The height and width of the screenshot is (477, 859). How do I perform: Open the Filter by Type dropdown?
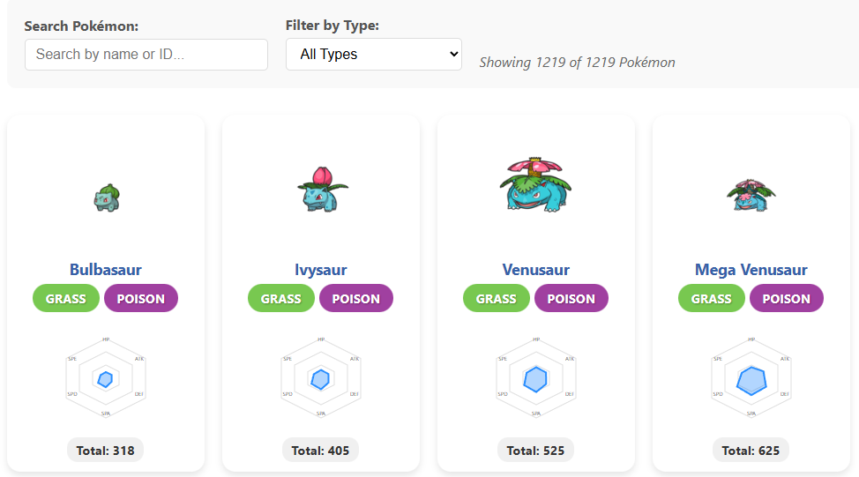click(x=374, y=54)
